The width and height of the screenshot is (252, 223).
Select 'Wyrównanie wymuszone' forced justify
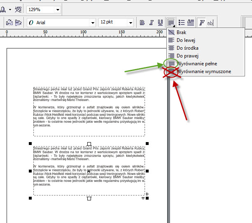[203, 71]
